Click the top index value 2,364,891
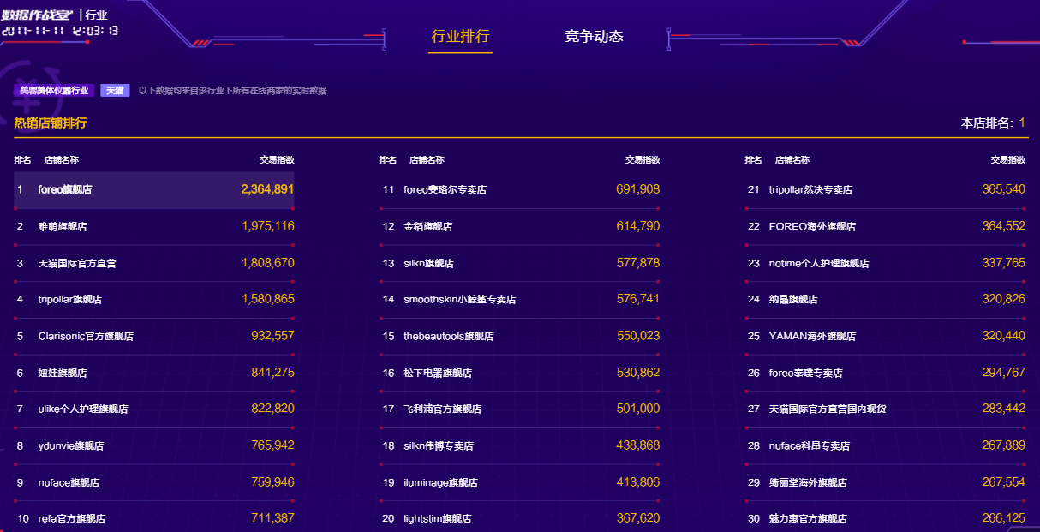 [267, 189]
